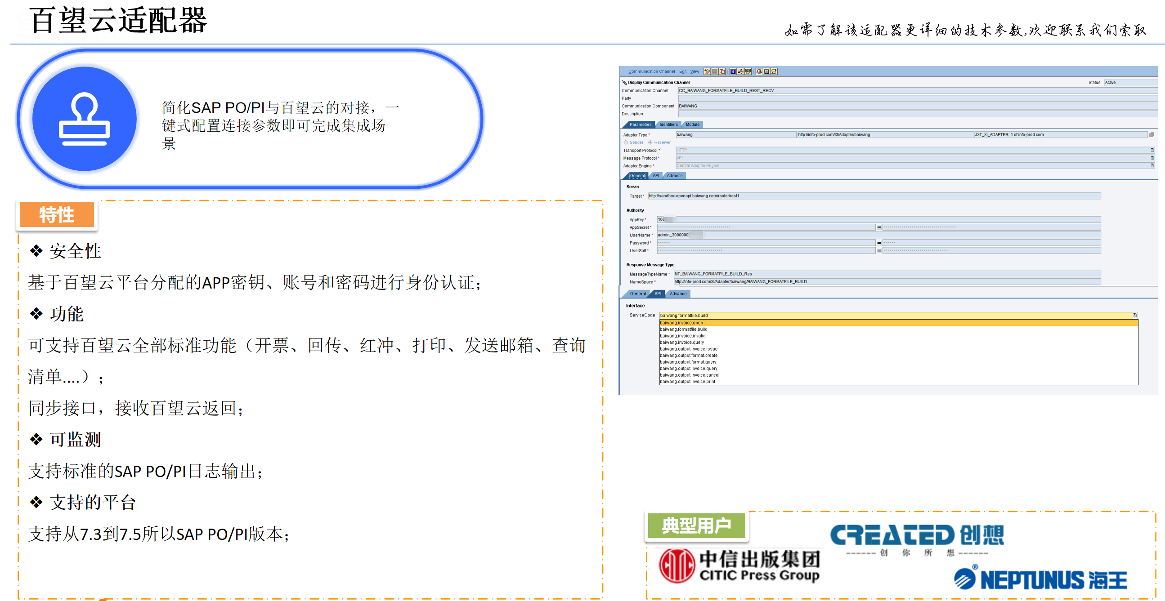Select API tab above Interface section
Screen dimensions: 1165x601
coord(658,294)
